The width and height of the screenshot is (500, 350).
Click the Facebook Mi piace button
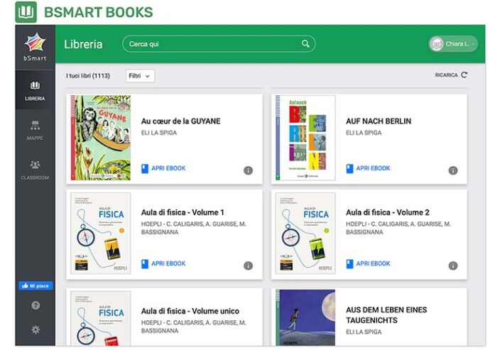36,285
